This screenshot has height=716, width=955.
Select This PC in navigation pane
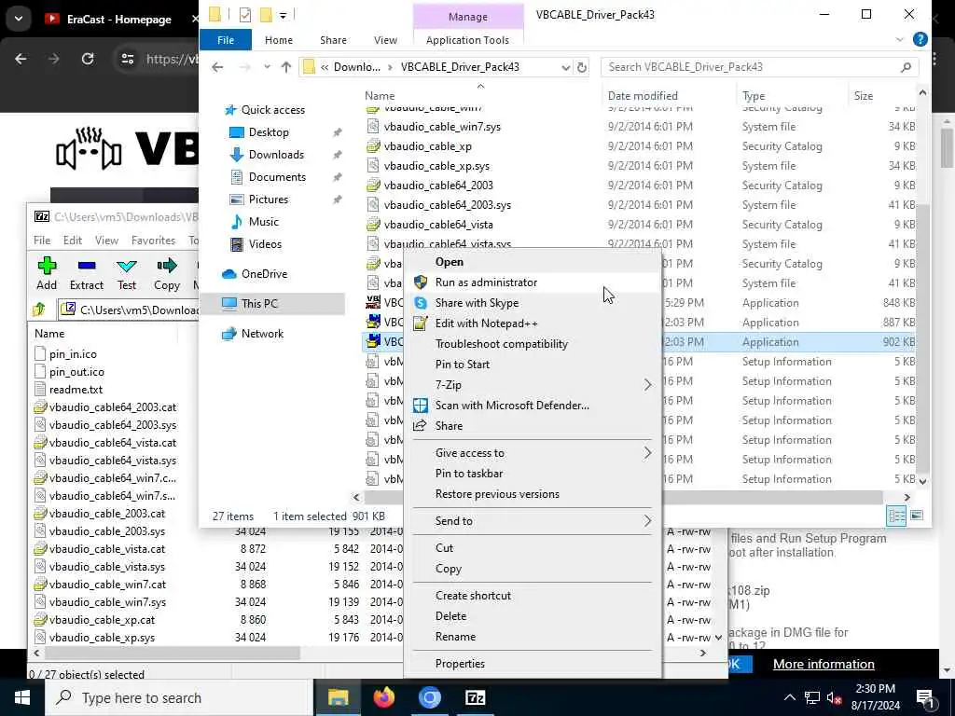coord(272,303)
